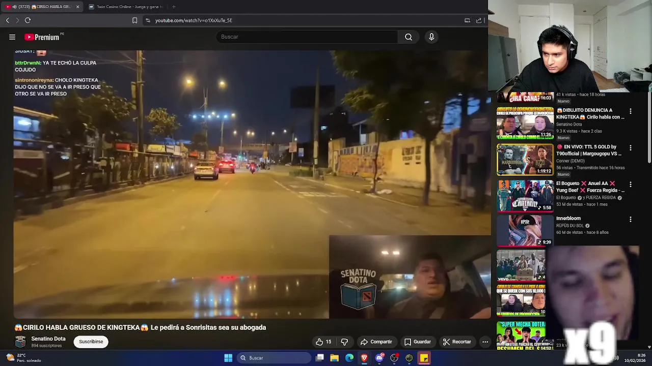Bookmark this page with the bookmark icon
652x366 pixels.
134,20
